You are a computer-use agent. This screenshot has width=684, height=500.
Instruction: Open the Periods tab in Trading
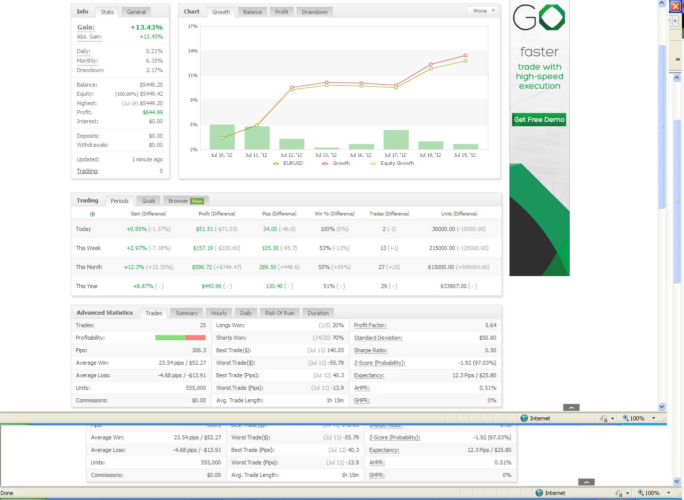click(119, 201)
